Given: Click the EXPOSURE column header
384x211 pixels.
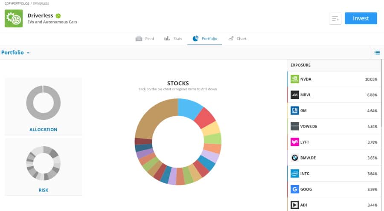Looking at the screenshot, I should tap(300, 65).
